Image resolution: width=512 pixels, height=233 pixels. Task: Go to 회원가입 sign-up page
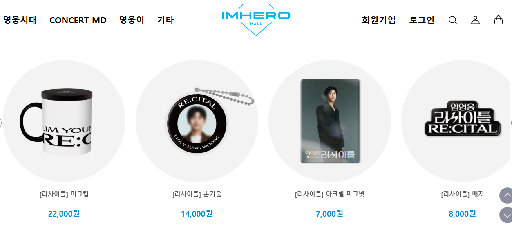pyautogui.click(x=379, y=20)
